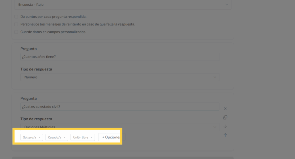Remove the Casado/a option tag
295x159 pixels.
65,138
